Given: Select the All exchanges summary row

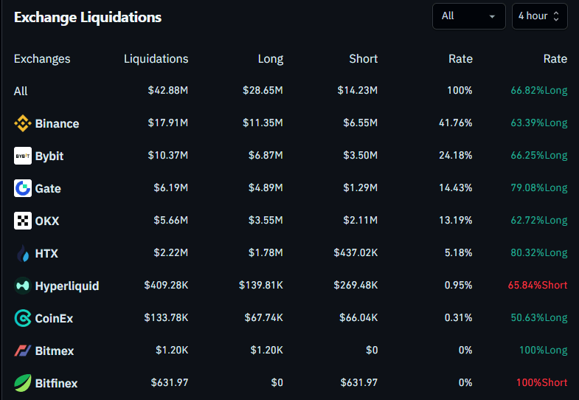Looking at the screenshot, I should pos(21,92).
